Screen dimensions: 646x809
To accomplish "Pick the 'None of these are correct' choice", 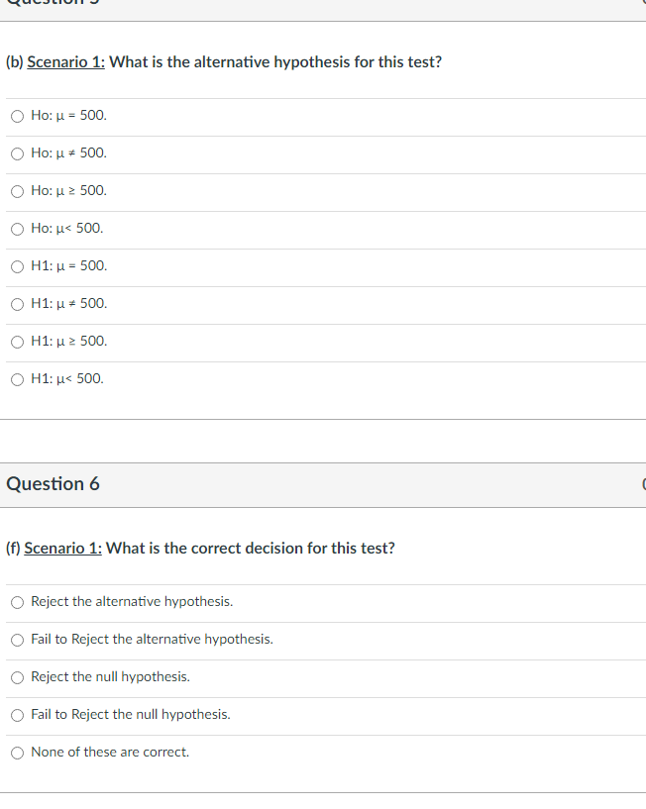I will (17, 752).
